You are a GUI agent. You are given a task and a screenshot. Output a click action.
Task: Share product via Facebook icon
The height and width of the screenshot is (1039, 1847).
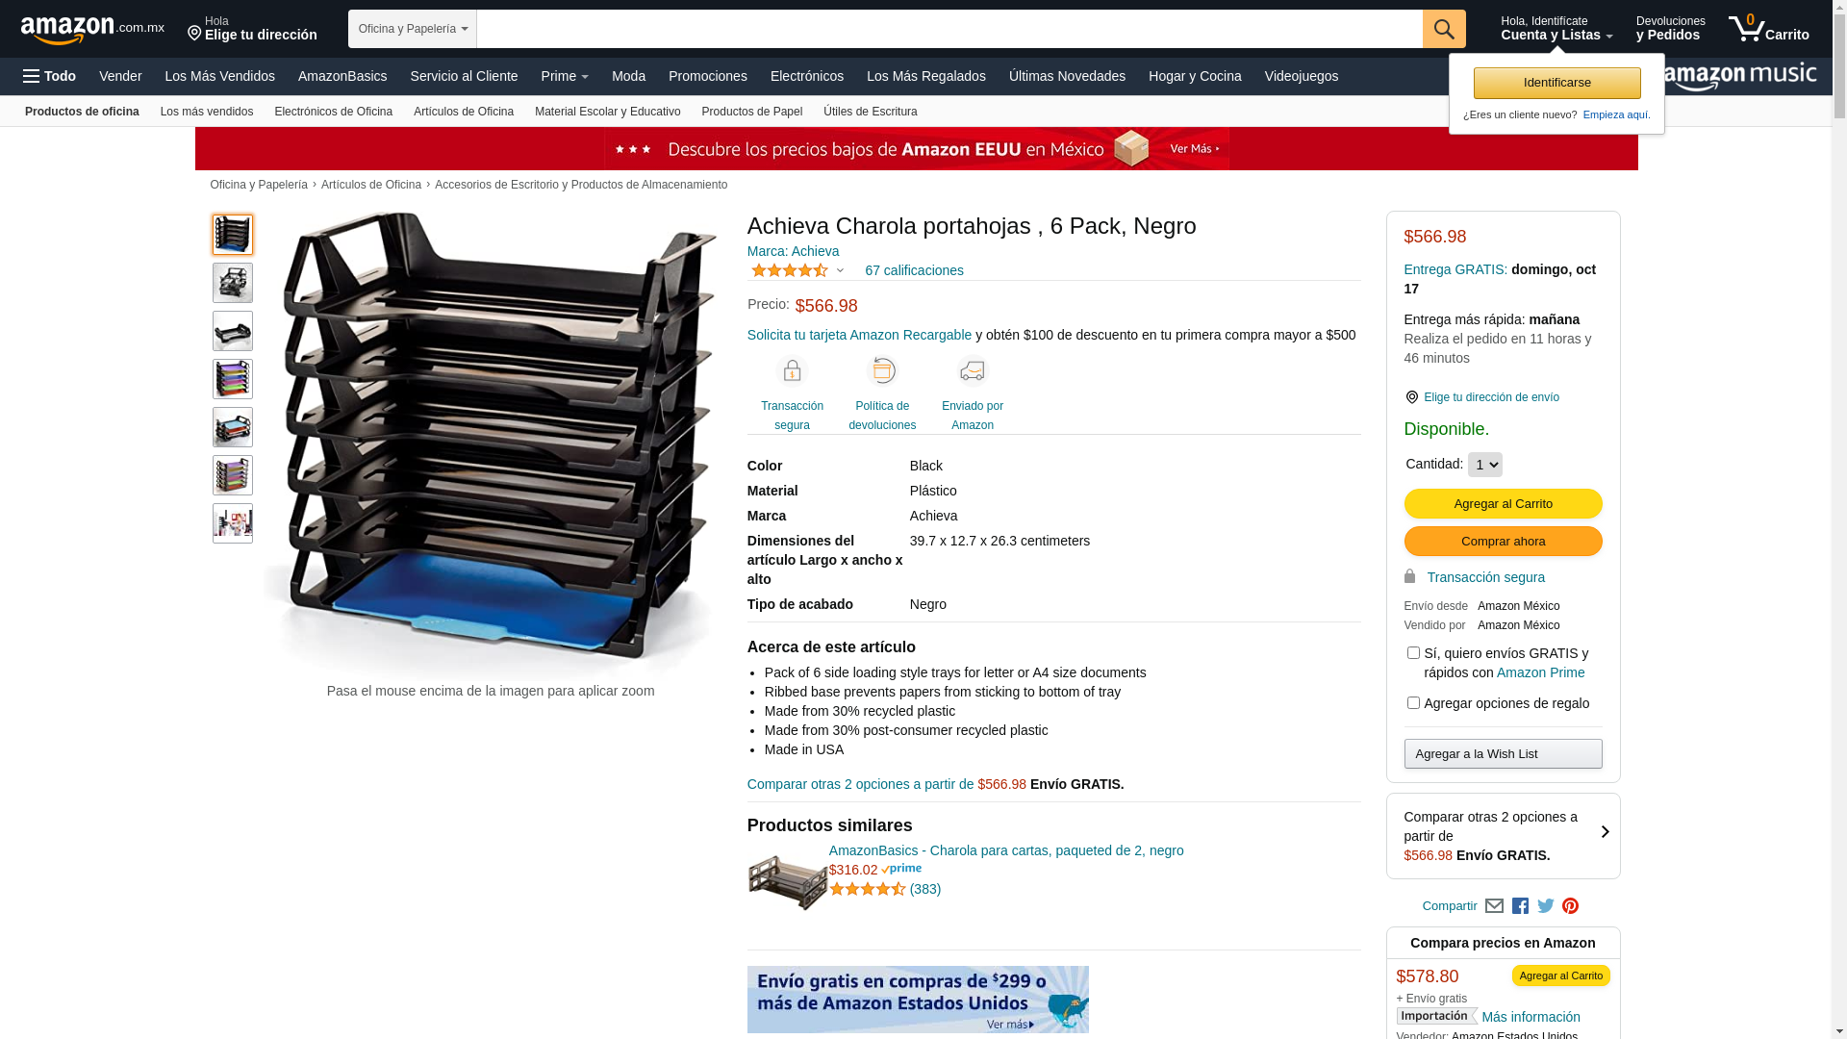(1520, 906)
